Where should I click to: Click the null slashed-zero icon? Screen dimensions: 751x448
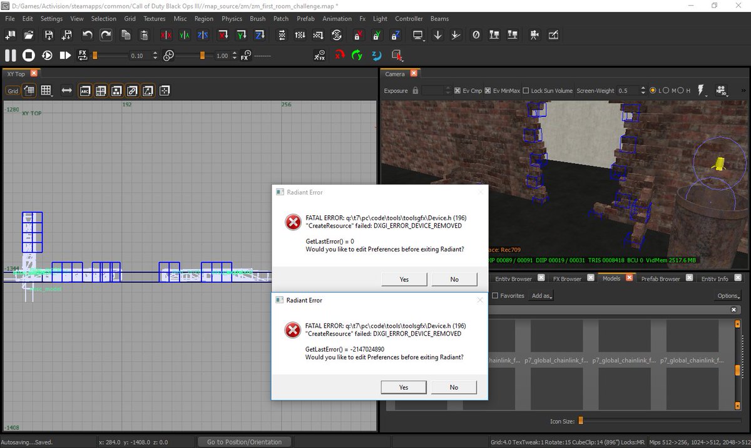(x=476, y=35)
